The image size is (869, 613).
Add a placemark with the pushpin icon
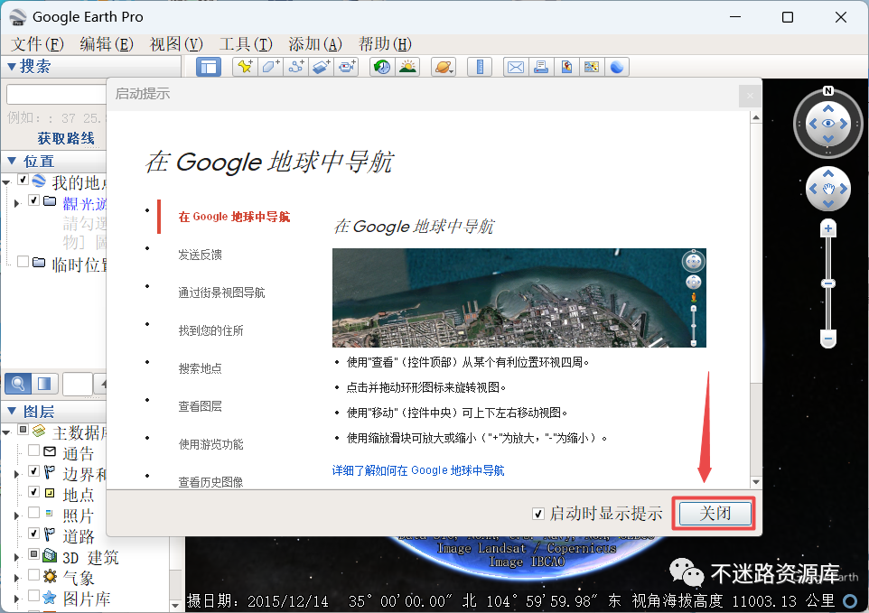[x=245, y=67]
